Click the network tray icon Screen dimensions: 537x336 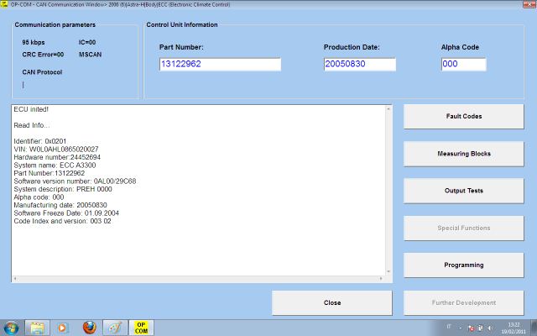pos(481,328)
